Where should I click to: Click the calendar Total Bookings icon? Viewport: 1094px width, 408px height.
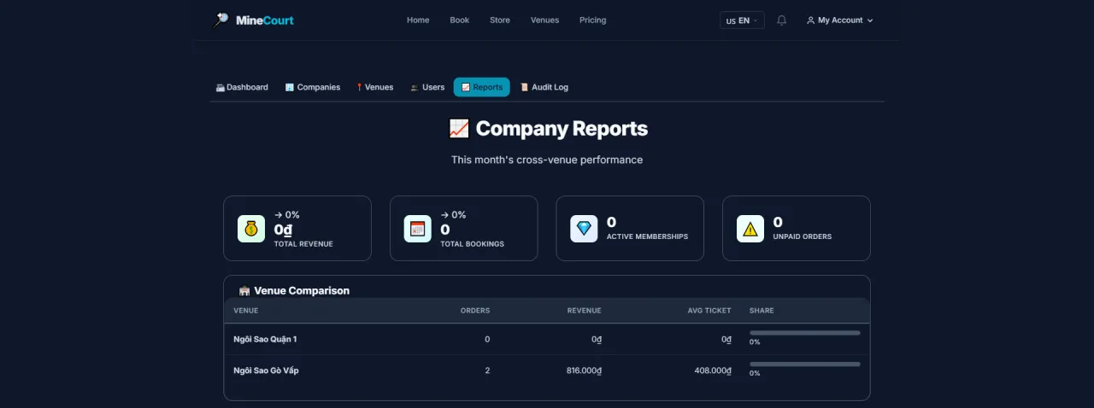(x=418, y=229)
